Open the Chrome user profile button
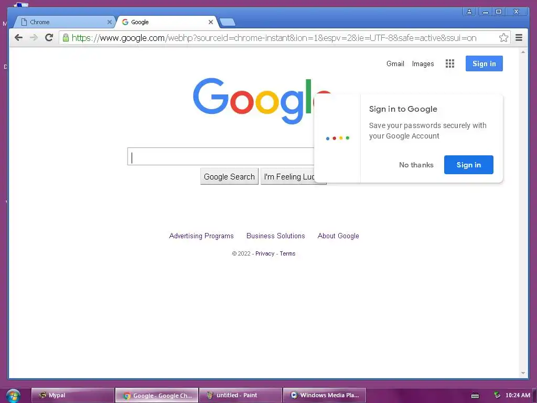Image resolution: width=537 pixels, height=403 pixels. pyautogui.click(x=469, y=12)
